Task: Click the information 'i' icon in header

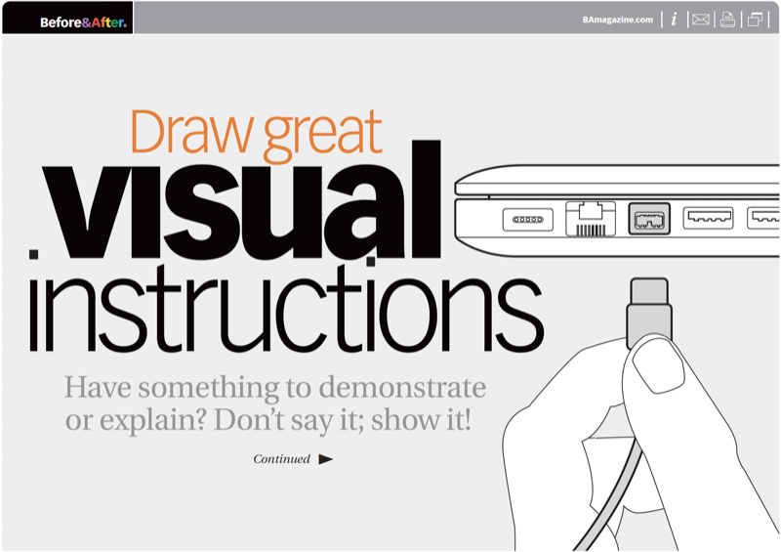Action: tap(674, 19)
